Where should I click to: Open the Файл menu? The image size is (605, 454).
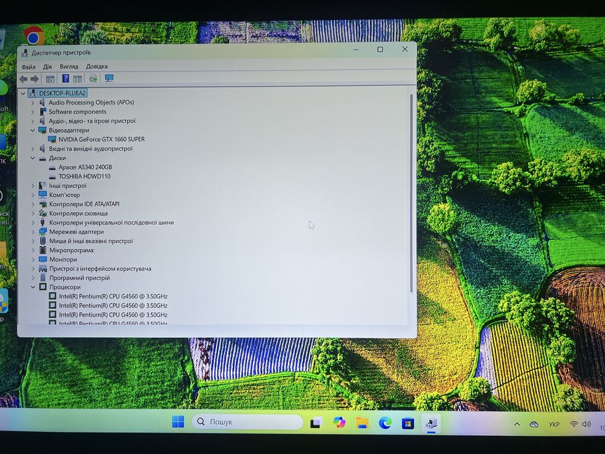pos(29,66)
